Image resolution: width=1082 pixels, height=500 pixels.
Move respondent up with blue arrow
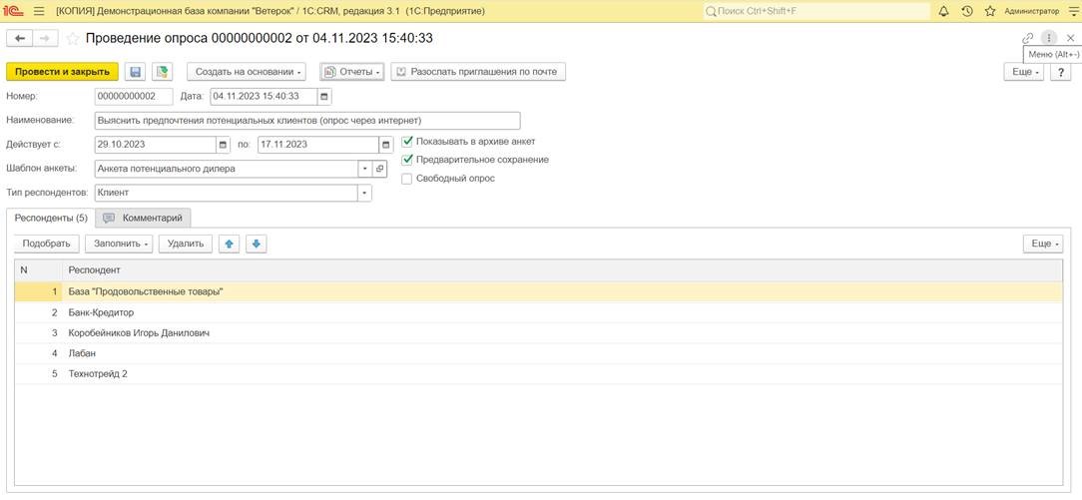click(x=230, y=244)
